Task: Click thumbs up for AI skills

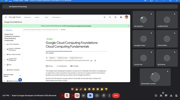Action: [91, 60]
